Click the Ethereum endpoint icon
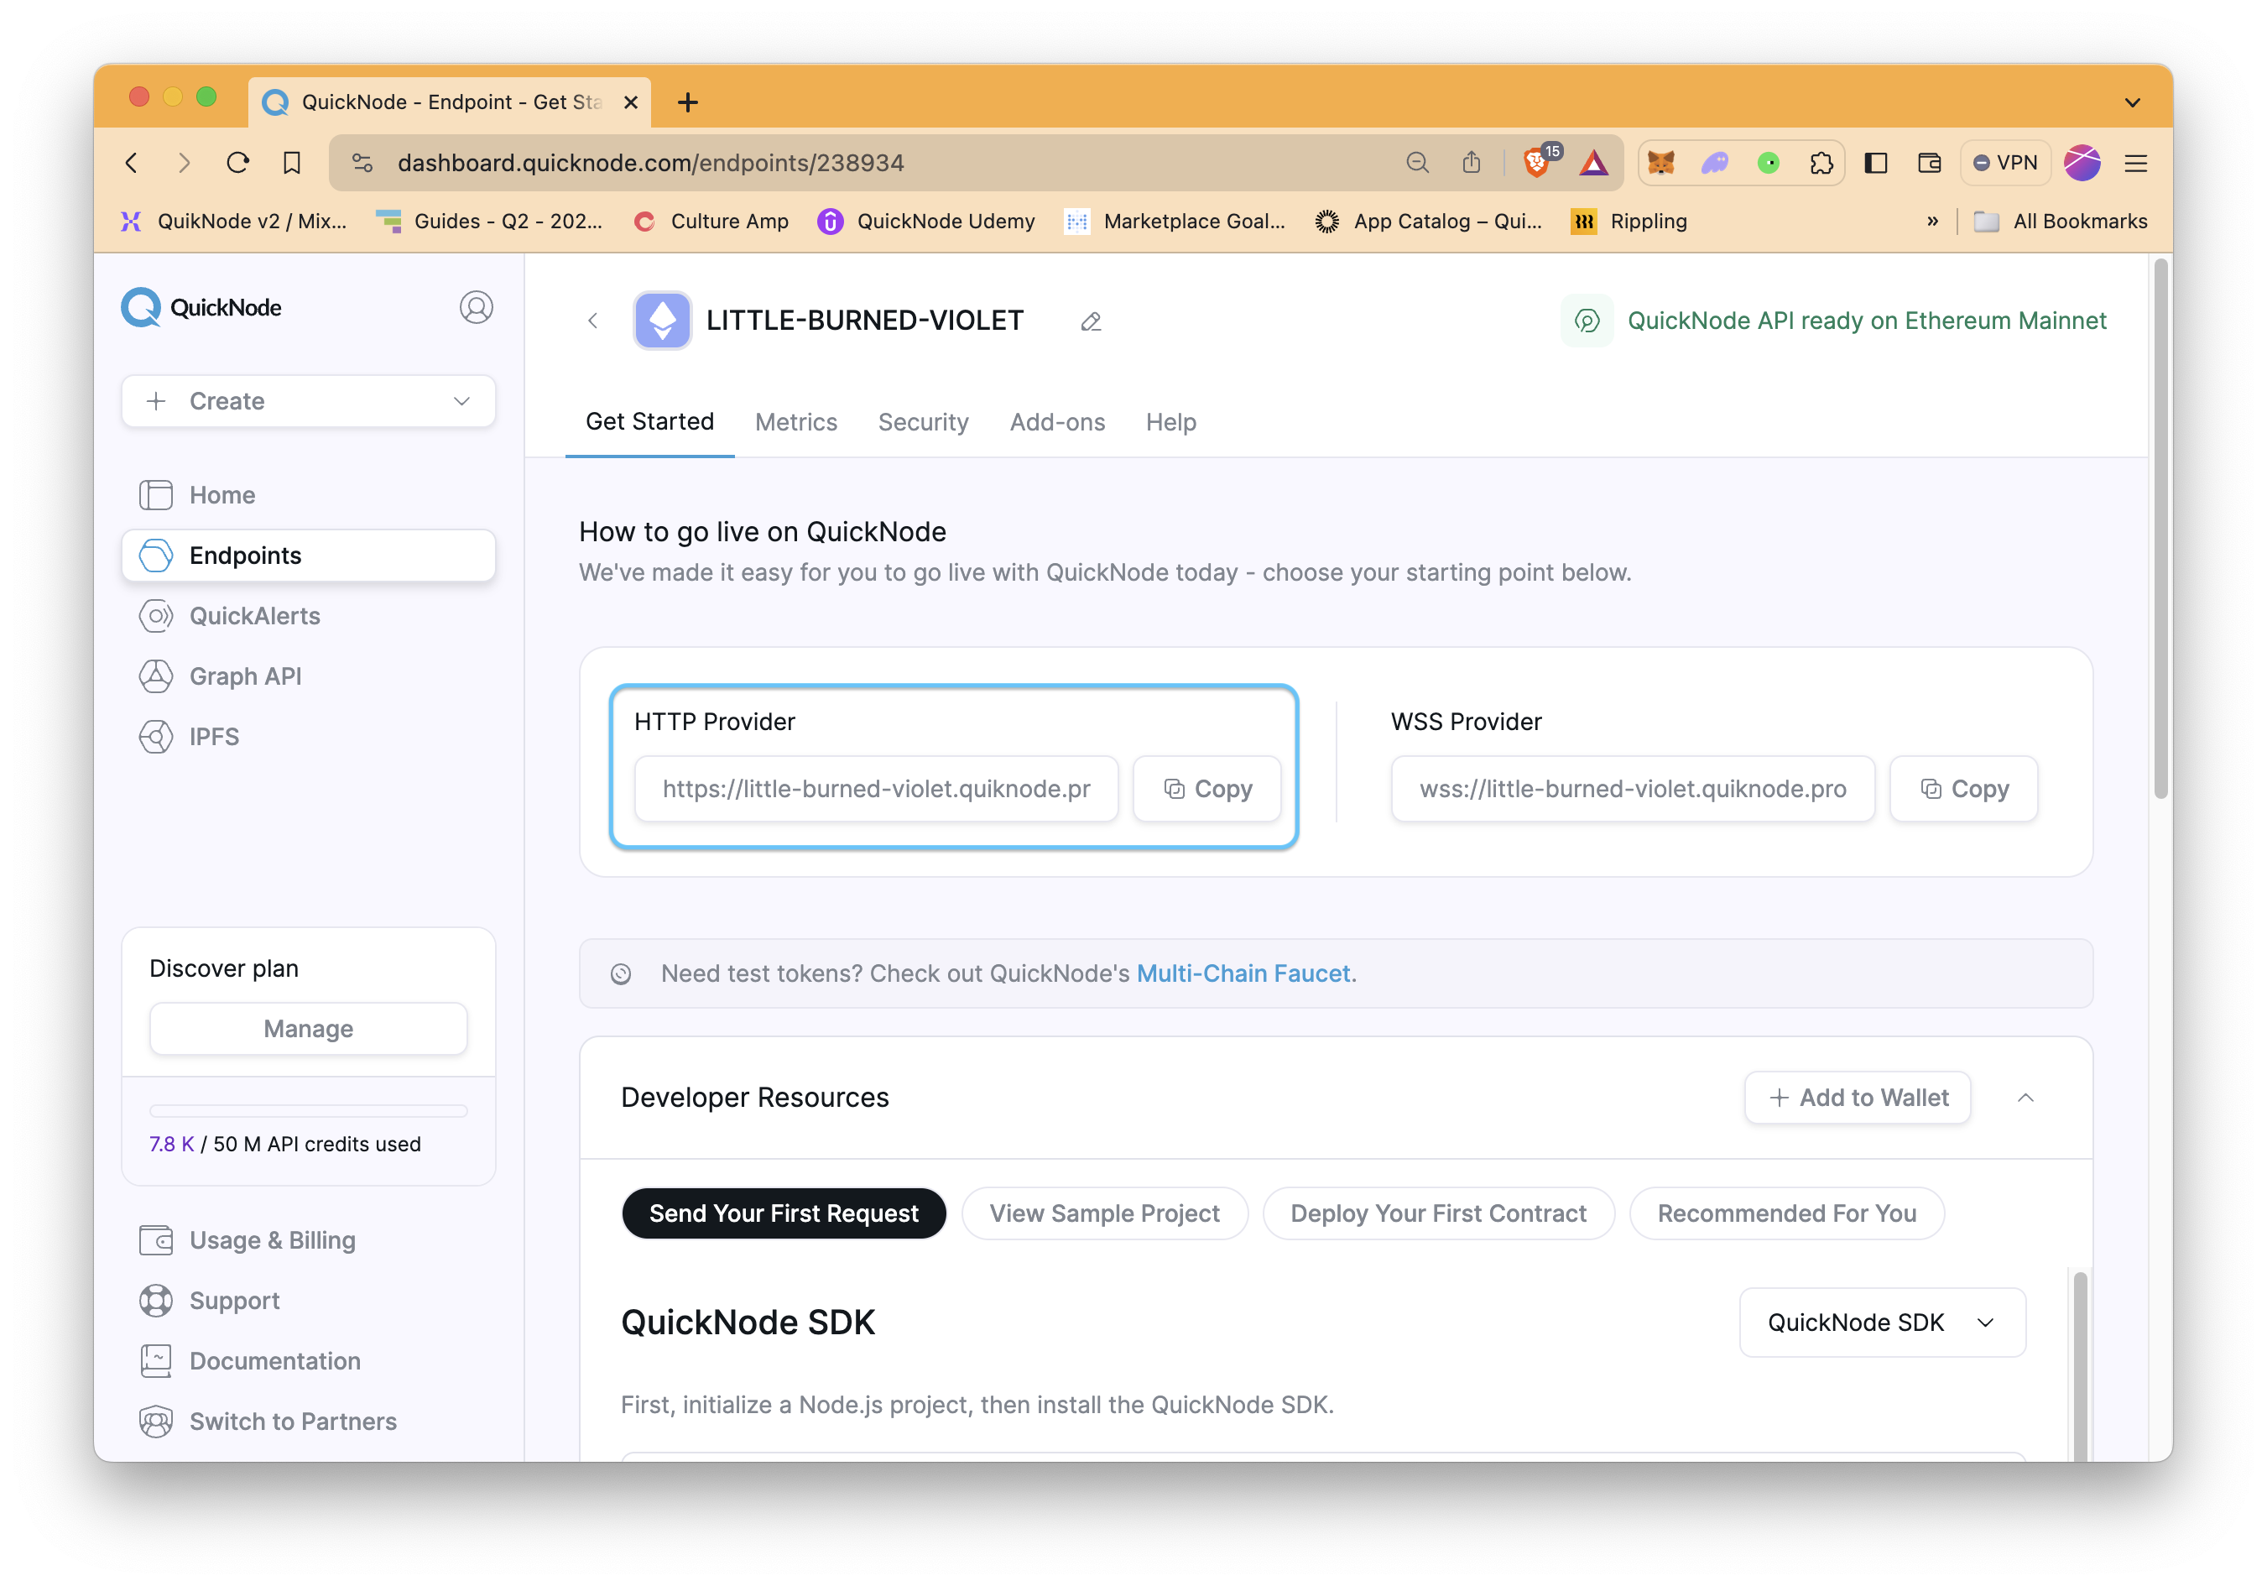Viewport: 2267px width, 1586px height. coord(661,320)
